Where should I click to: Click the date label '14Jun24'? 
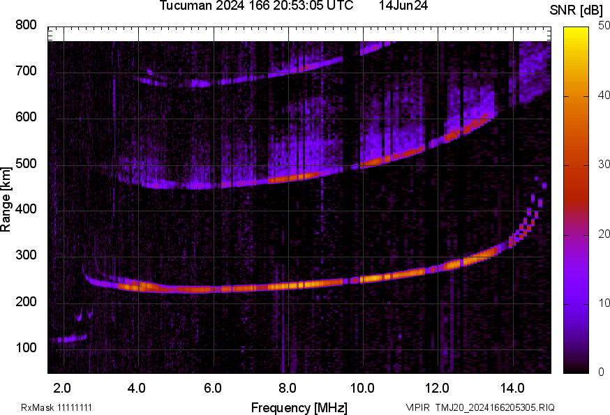[x=403, y=6]
